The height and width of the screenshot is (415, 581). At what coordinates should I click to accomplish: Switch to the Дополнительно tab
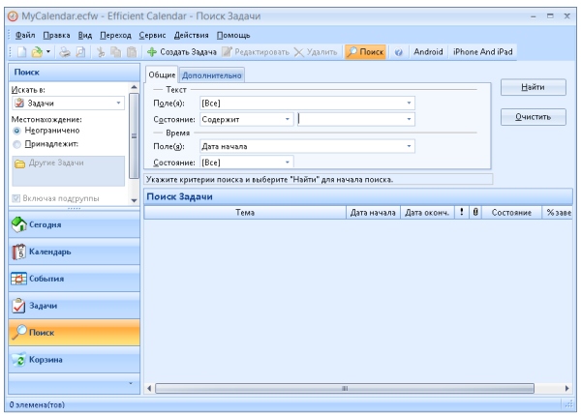pos(211,74)
